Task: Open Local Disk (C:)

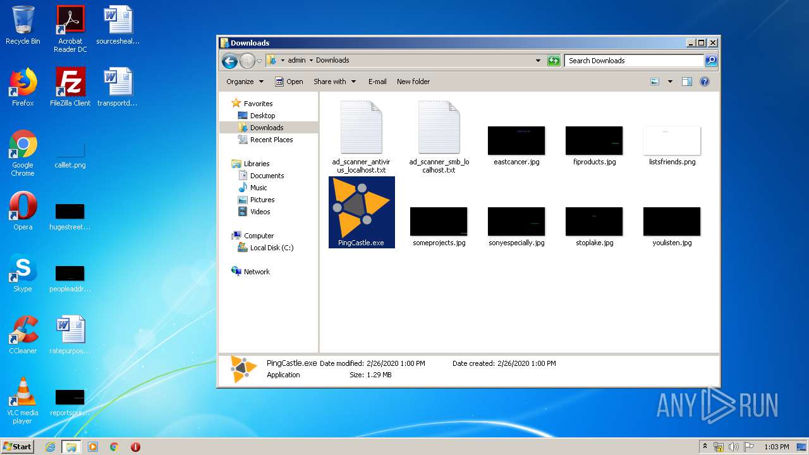Action: click(271, 248)
